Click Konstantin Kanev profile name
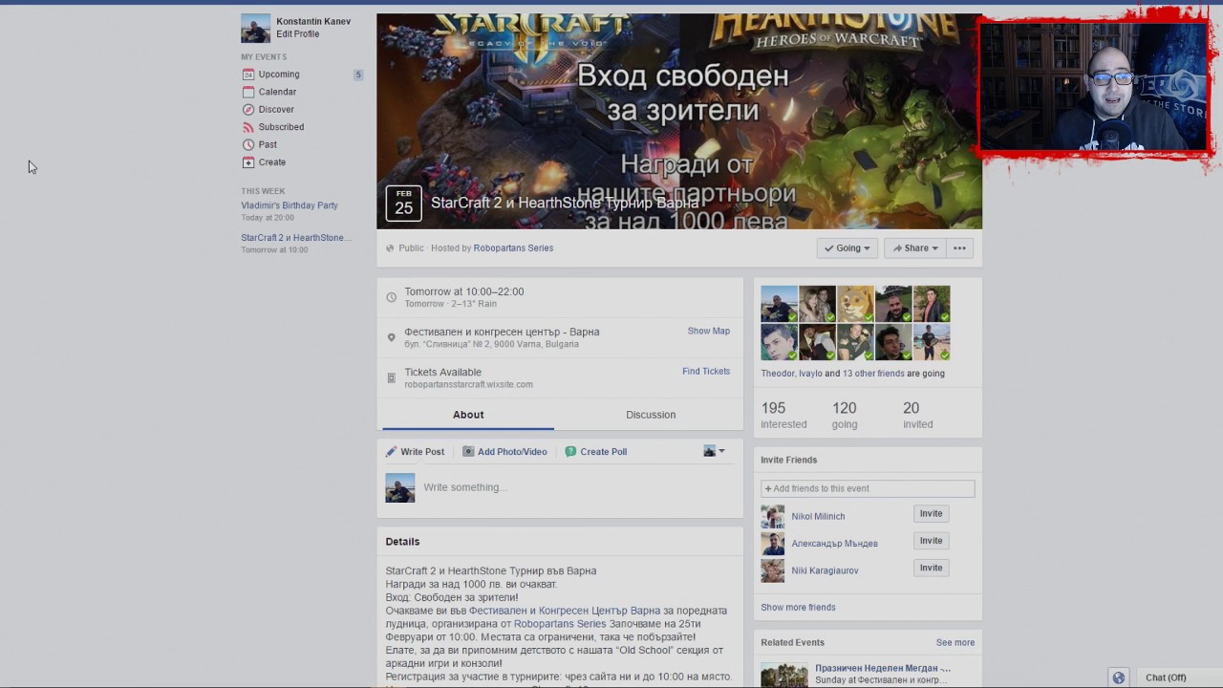The height and width of the screenshot is (688, 1223). [313, 22]
